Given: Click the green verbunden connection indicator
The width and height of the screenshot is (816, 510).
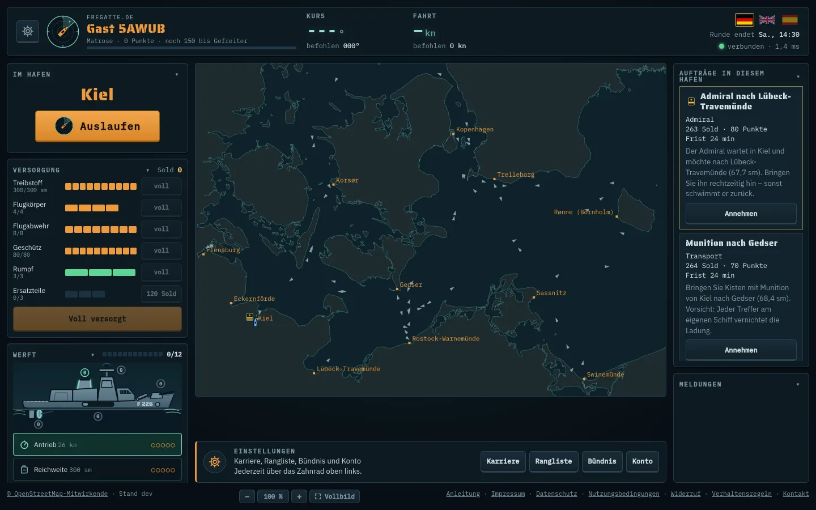Looking at the screenshot, I should click(721, 46).
